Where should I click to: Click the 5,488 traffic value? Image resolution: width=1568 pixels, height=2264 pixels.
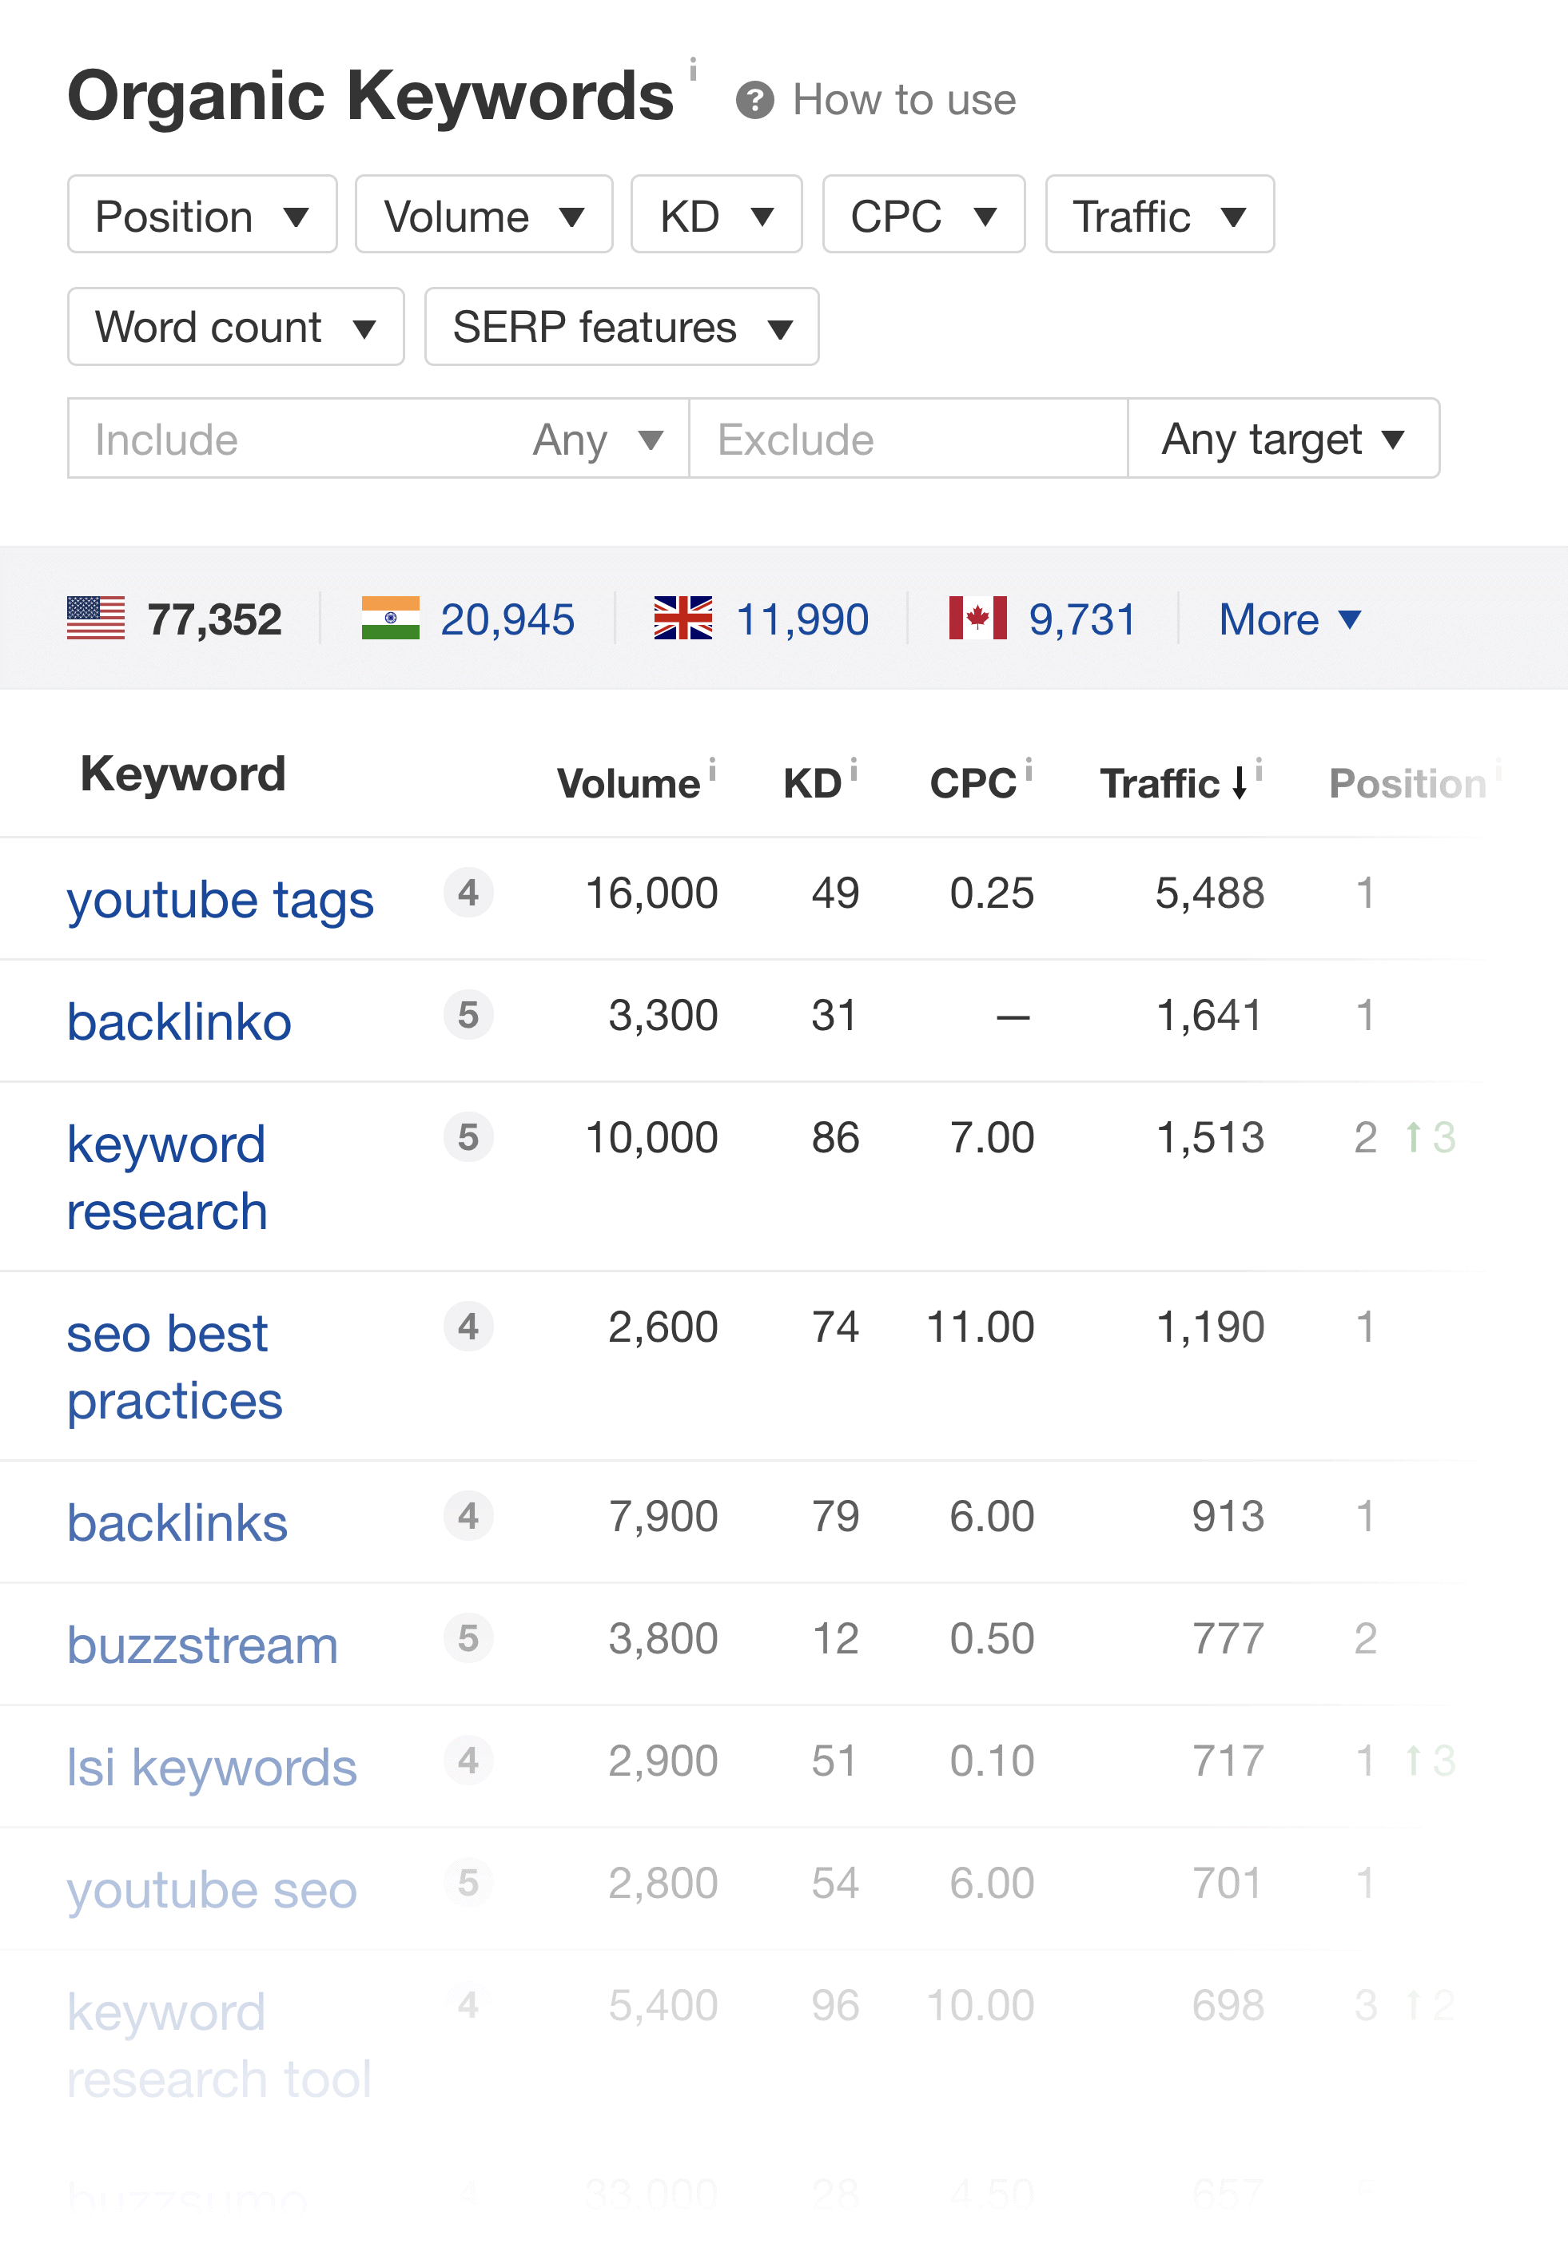(1209, 893)
